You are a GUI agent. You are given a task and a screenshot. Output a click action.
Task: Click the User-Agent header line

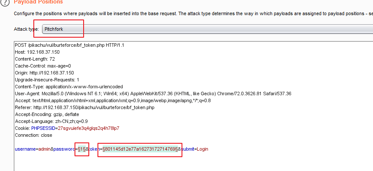pos(153,94)
